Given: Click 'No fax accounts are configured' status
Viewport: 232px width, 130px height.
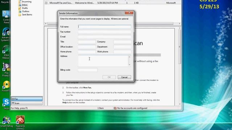Looking at the screenshot, I should point(132,108).
